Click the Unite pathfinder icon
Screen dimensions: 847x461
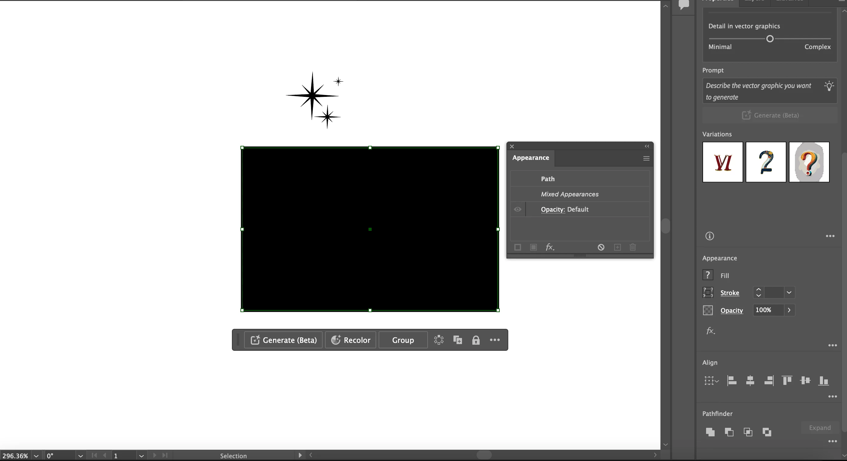pyautogui.click(x=710, y=432)
